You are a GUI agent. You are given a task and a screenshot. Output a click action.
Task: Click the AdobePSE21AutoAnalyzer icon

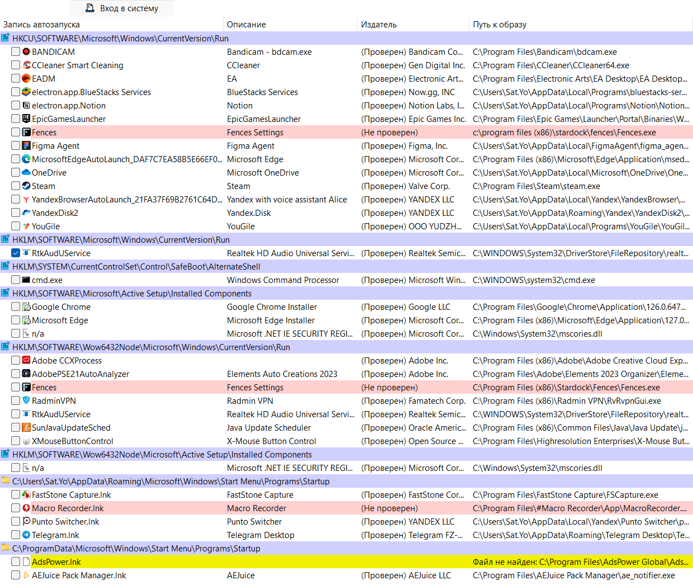[26, 374]
